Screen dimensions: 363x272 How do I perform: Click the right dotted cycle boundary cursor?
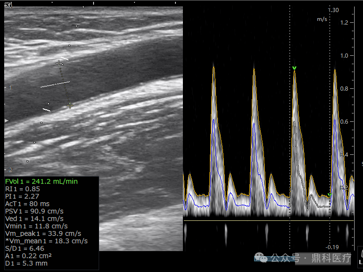pos(330,127)
